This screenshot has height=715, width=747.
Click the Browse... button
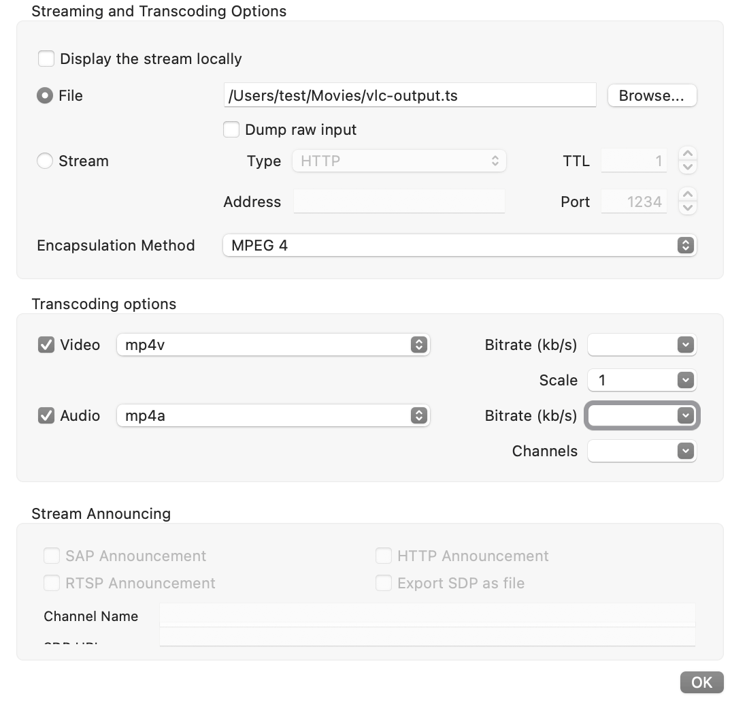pyautogui.click(x=651, y=96)
